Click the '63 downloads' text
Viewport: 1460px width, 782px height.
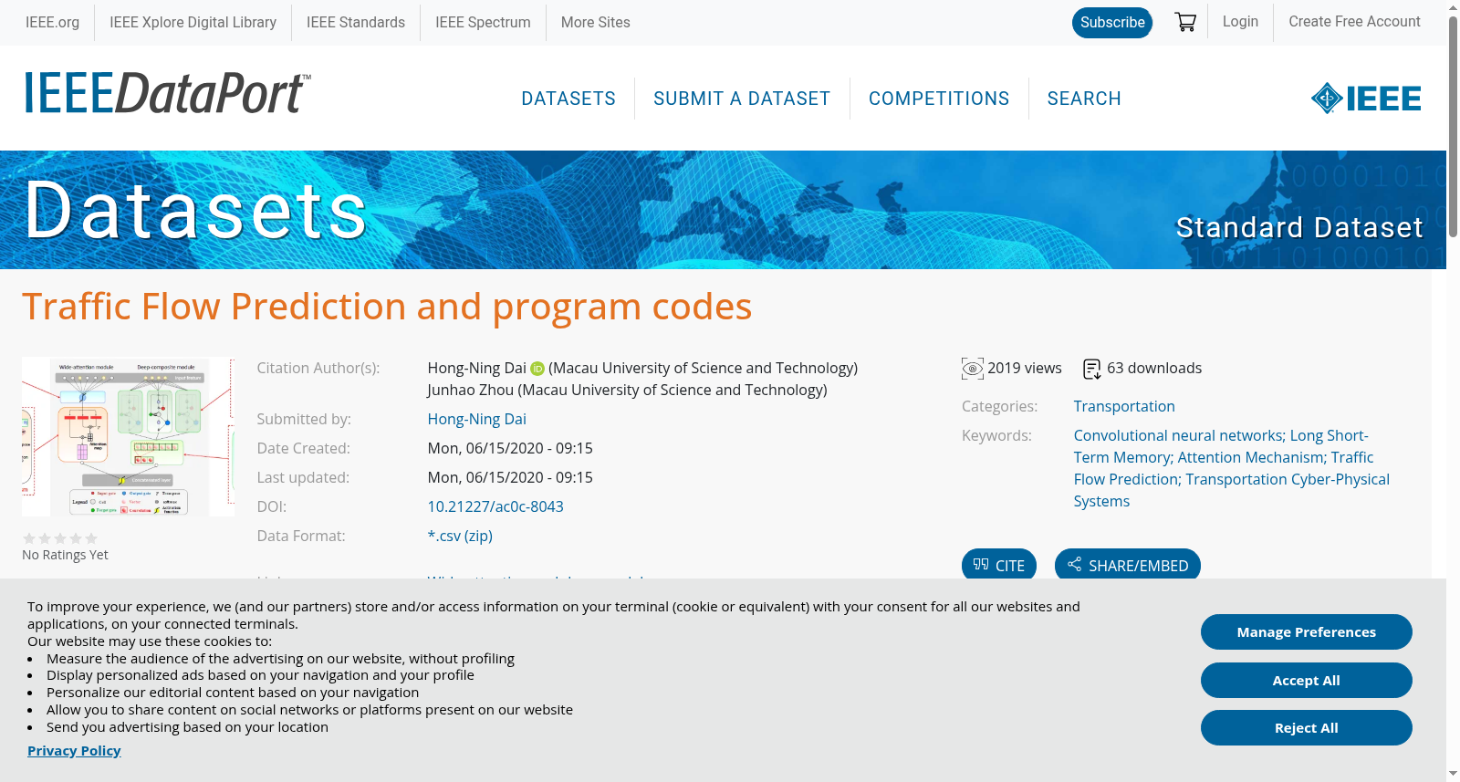1154,368
